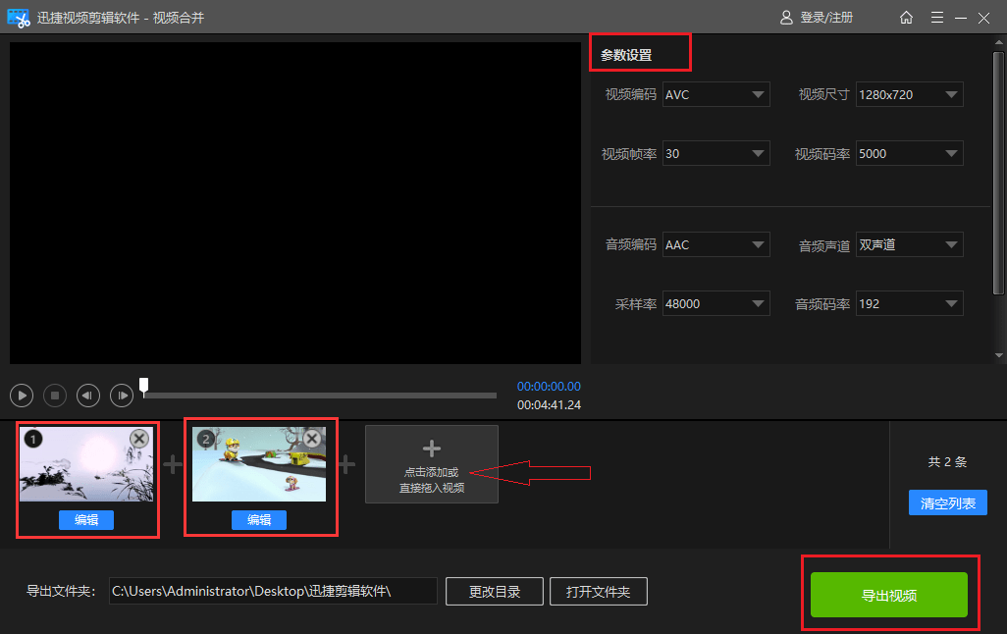Click the Home icon in the title bar
Screen dimensions: 1007x634
[906, 18]
